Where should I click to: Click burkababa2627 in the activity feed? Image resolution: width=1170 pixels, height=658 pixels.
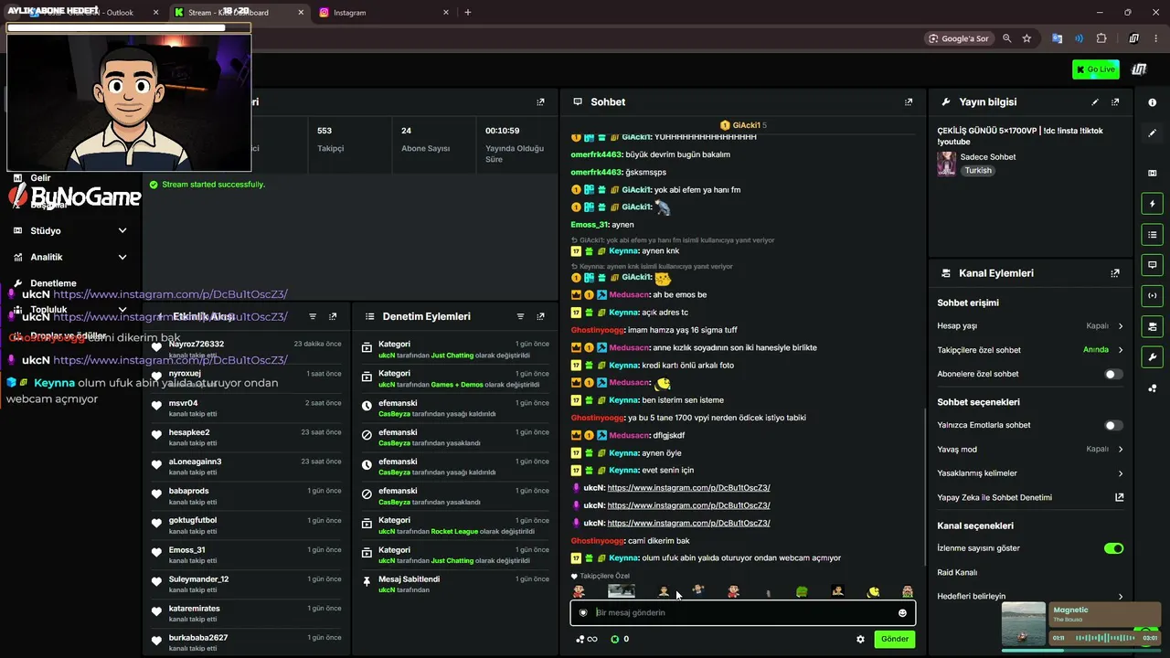click(198, 638)
